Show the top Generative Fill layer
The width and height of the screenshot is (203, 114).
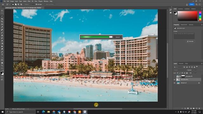tap(174, 76)
